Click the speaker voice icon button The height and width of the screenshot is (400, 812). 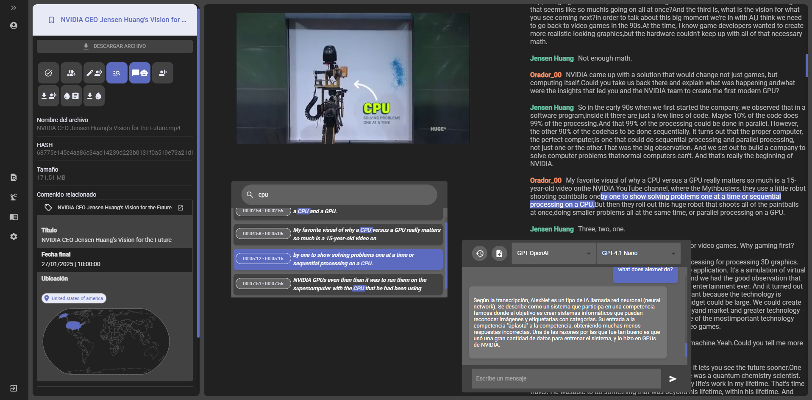163,73
